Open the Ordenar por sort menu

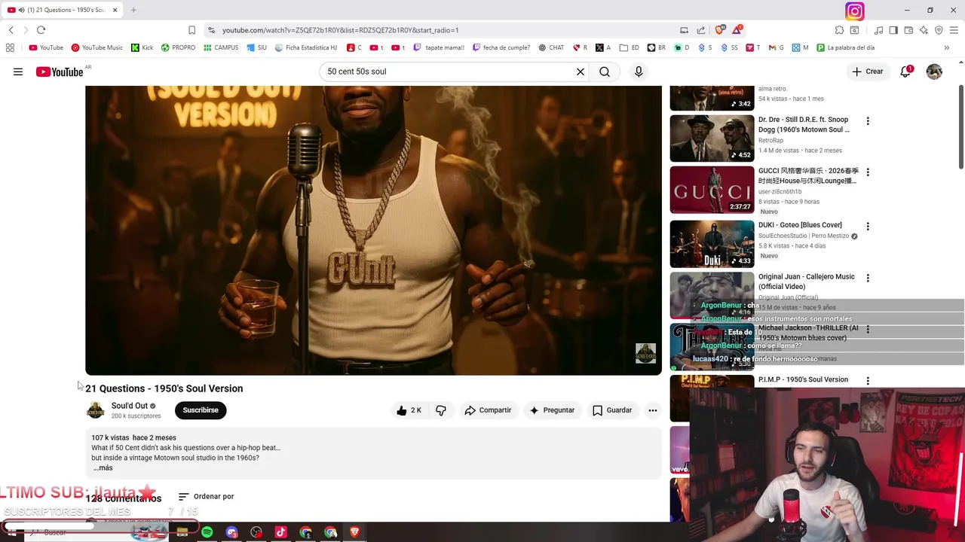pos(206,497)
